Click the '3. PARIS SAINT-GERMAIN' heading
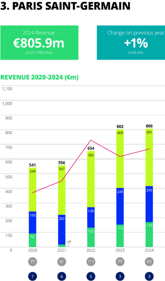165x281 pixels. (x=65, y=5)
